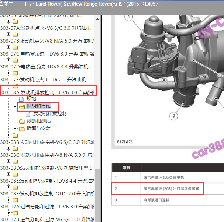Click the 当前车型 vehicle model header text
Image resolution: width=224 pixels, height=222 pixels.
pos(79,4)
